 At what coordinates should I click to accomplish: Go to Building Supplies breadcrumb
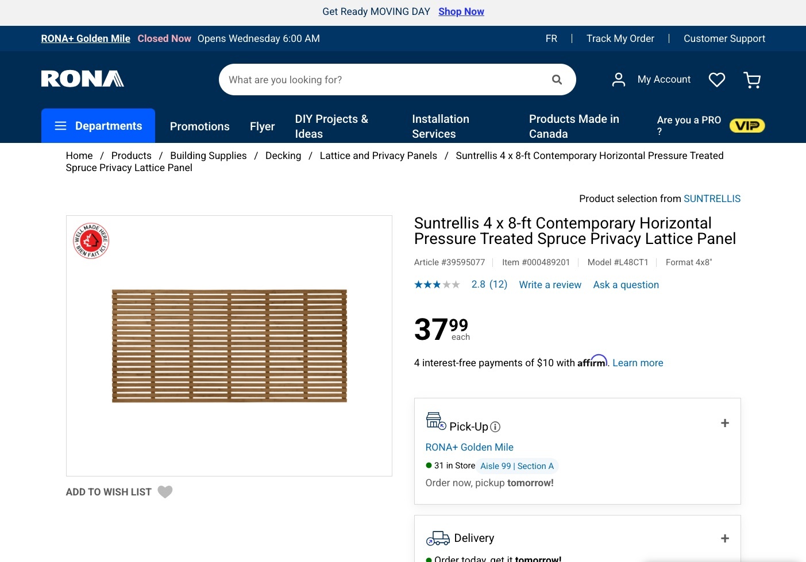209,156
